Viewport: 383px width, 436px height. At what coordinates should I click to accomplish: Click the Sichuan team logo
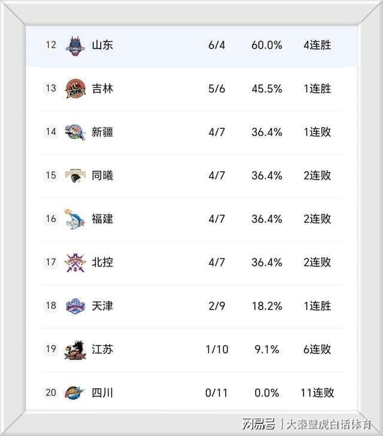pos(75,393)
